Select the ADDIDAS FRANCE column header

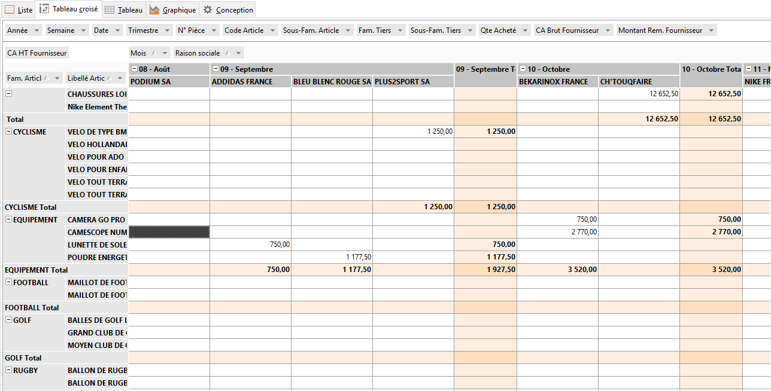tap(251, 82)
